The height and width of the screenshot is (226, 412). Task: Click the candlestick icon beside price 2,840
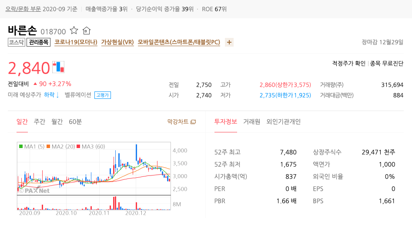click(x=58, y=67)
